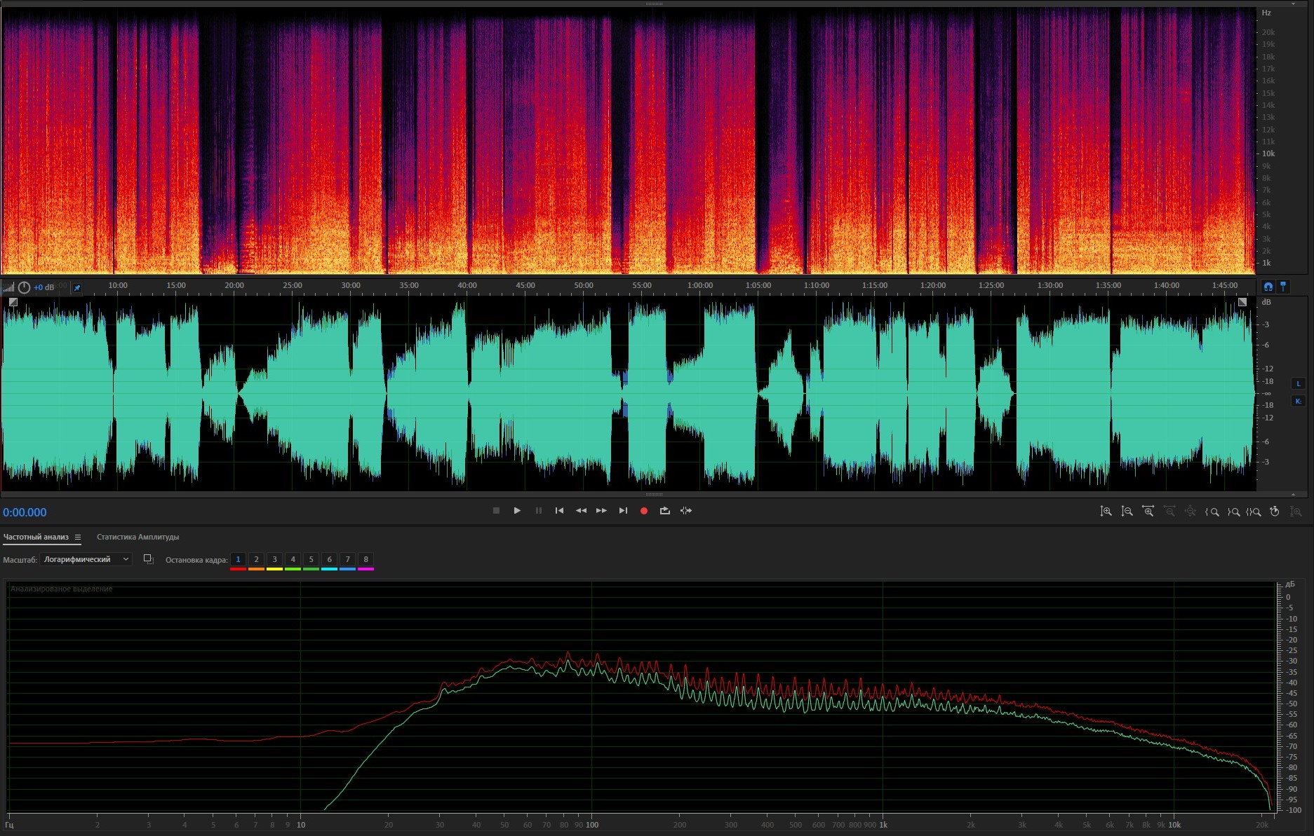Select the Частотный анализ tab
The width and height of the screenshot is (1314, 836).
pos(36,537)
